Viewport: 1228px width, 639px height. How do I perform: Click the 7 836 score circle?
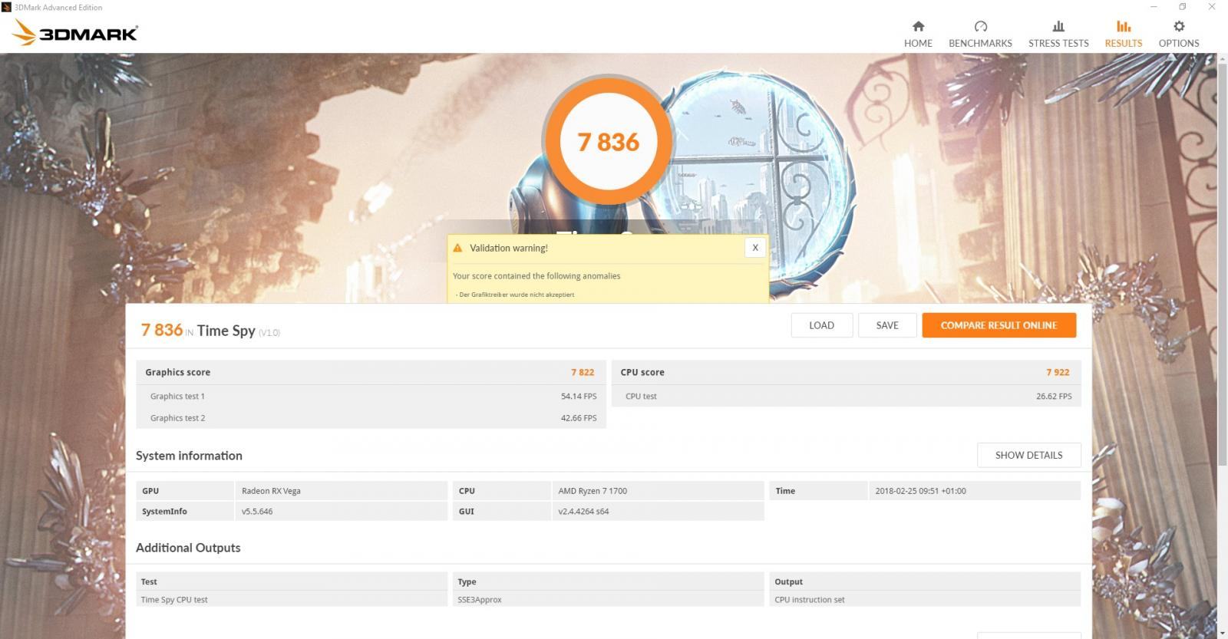(x=608, y=142)
